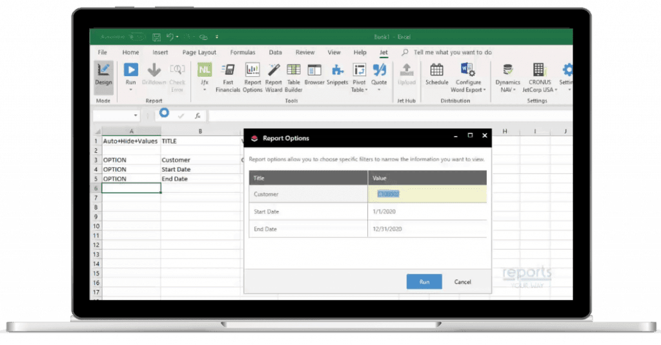Expand the Pivot Table dropdown
Screen dimensions: 661x345
(359, 90)
